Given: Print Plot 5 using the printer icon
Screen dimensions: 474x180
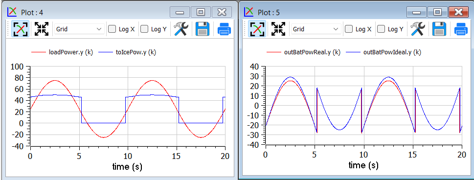Looking at the screenshot, I should [461, 29].
